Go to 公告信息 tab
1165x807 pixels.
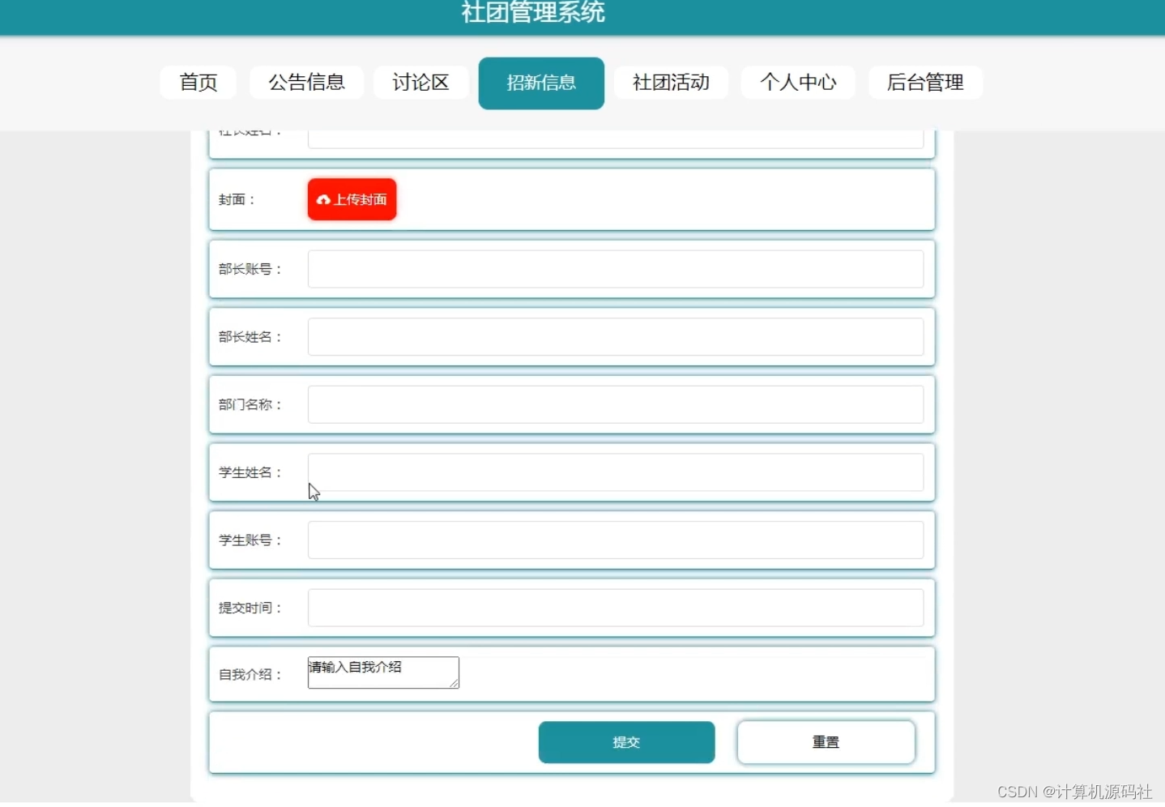point(306,83)
